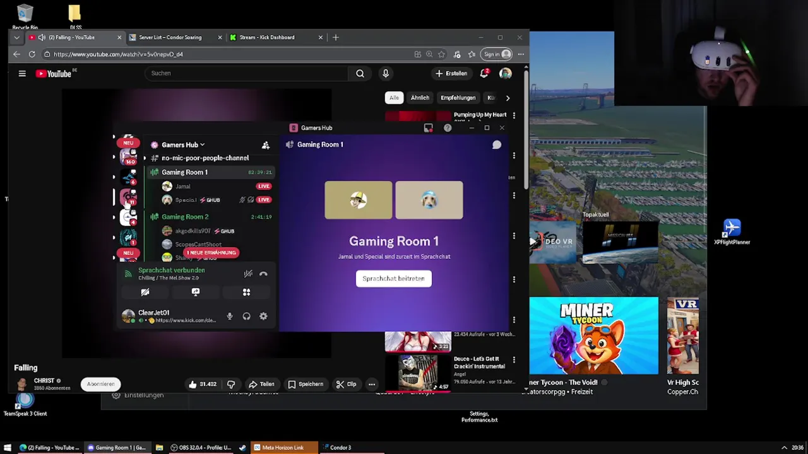Open the browser tab search chevron
This screenshot has height=454, width=808.
pyautogui.click(x=16, y=37)
